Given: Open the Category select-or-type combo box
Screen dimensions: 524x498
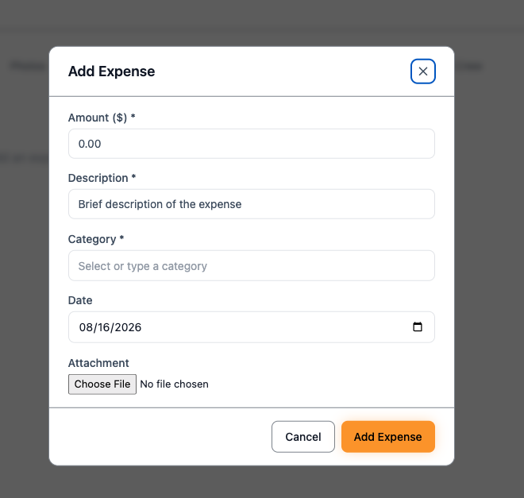Looking at the screenshot, I should [x=252, y=266].
